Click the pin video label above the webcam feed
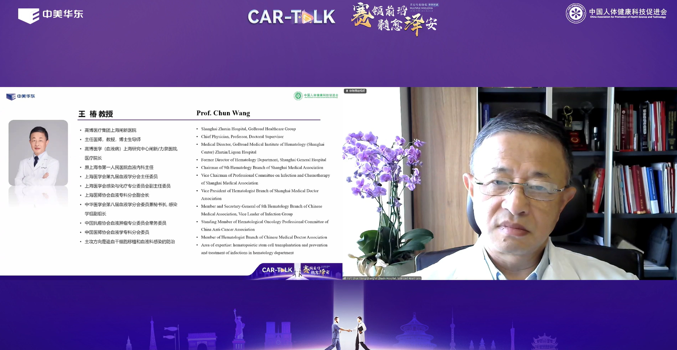 (355, 91)
